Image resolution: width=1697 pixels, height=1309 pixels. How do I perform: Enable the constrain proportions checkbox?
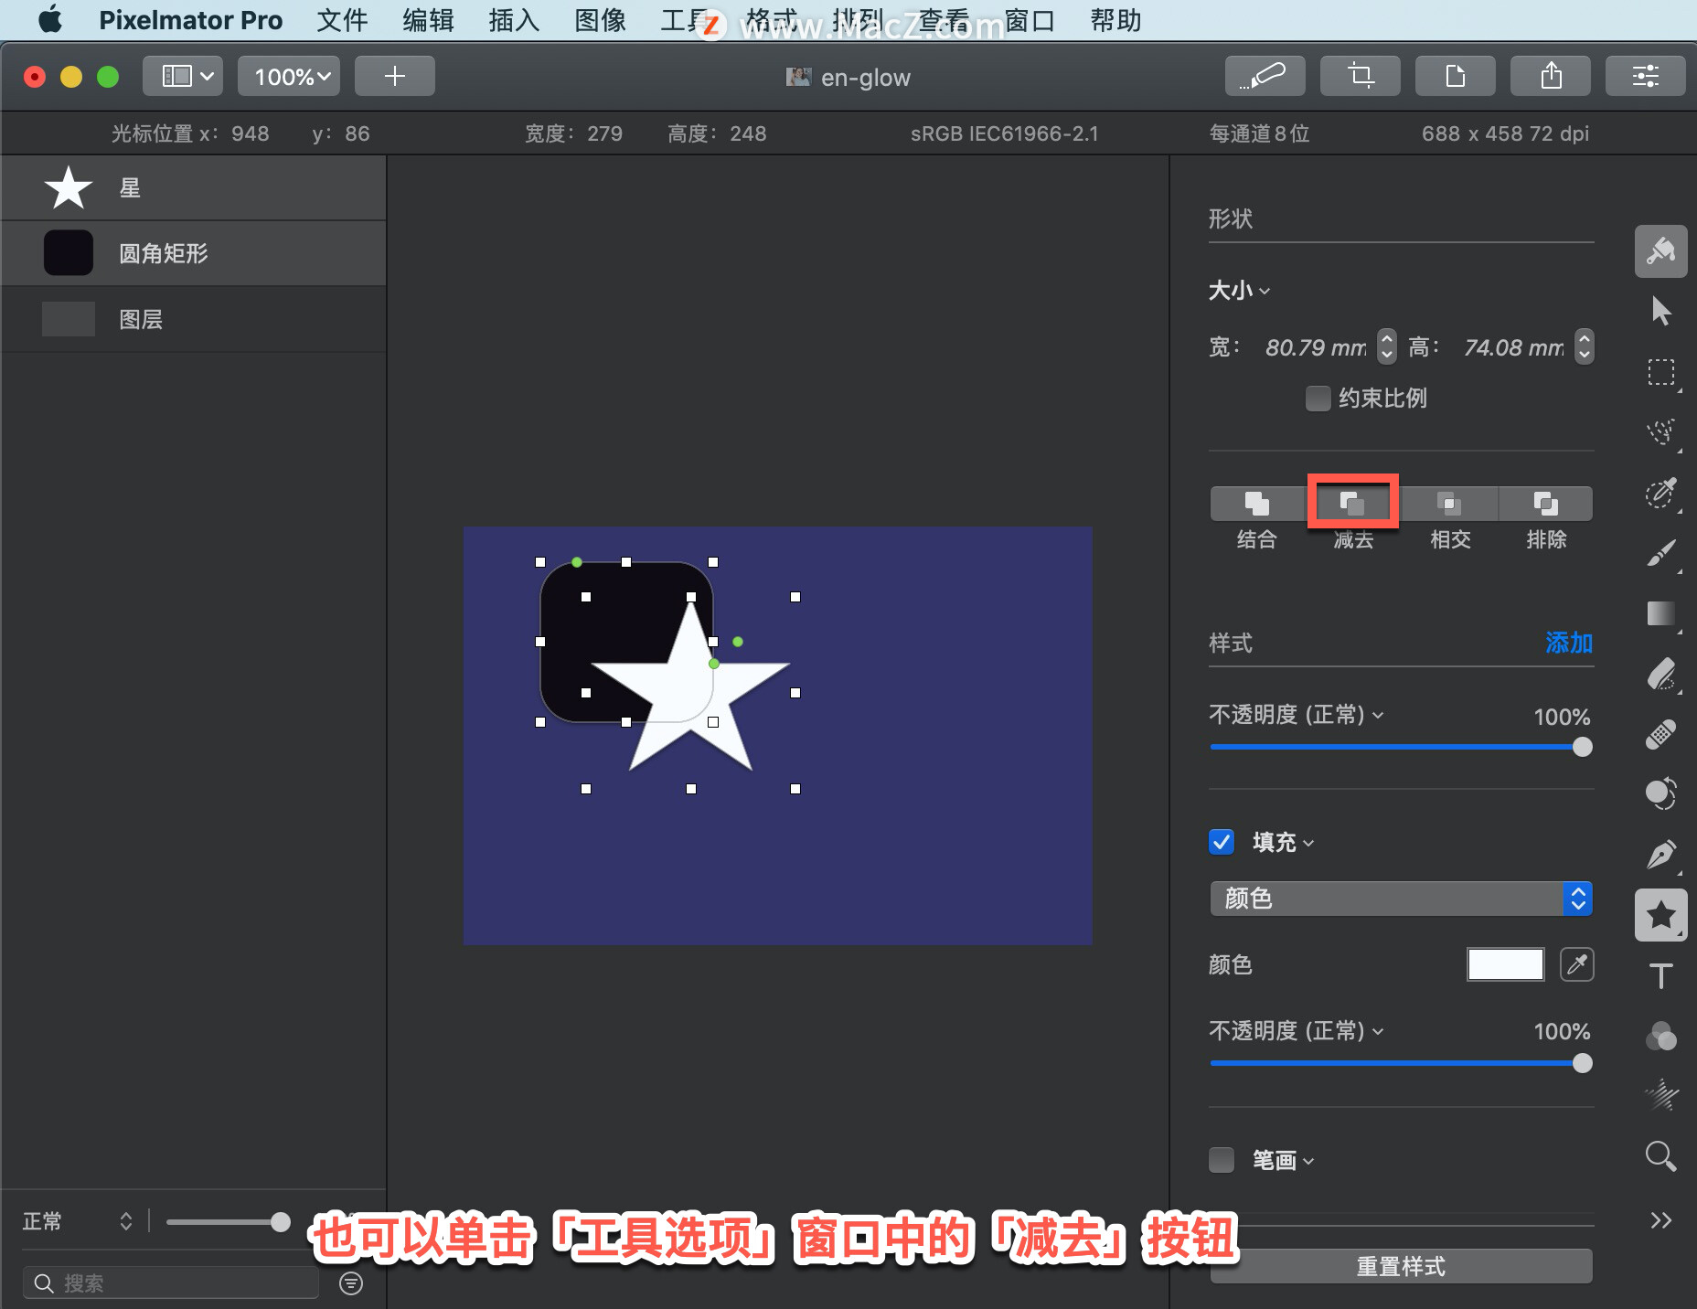1318,399
